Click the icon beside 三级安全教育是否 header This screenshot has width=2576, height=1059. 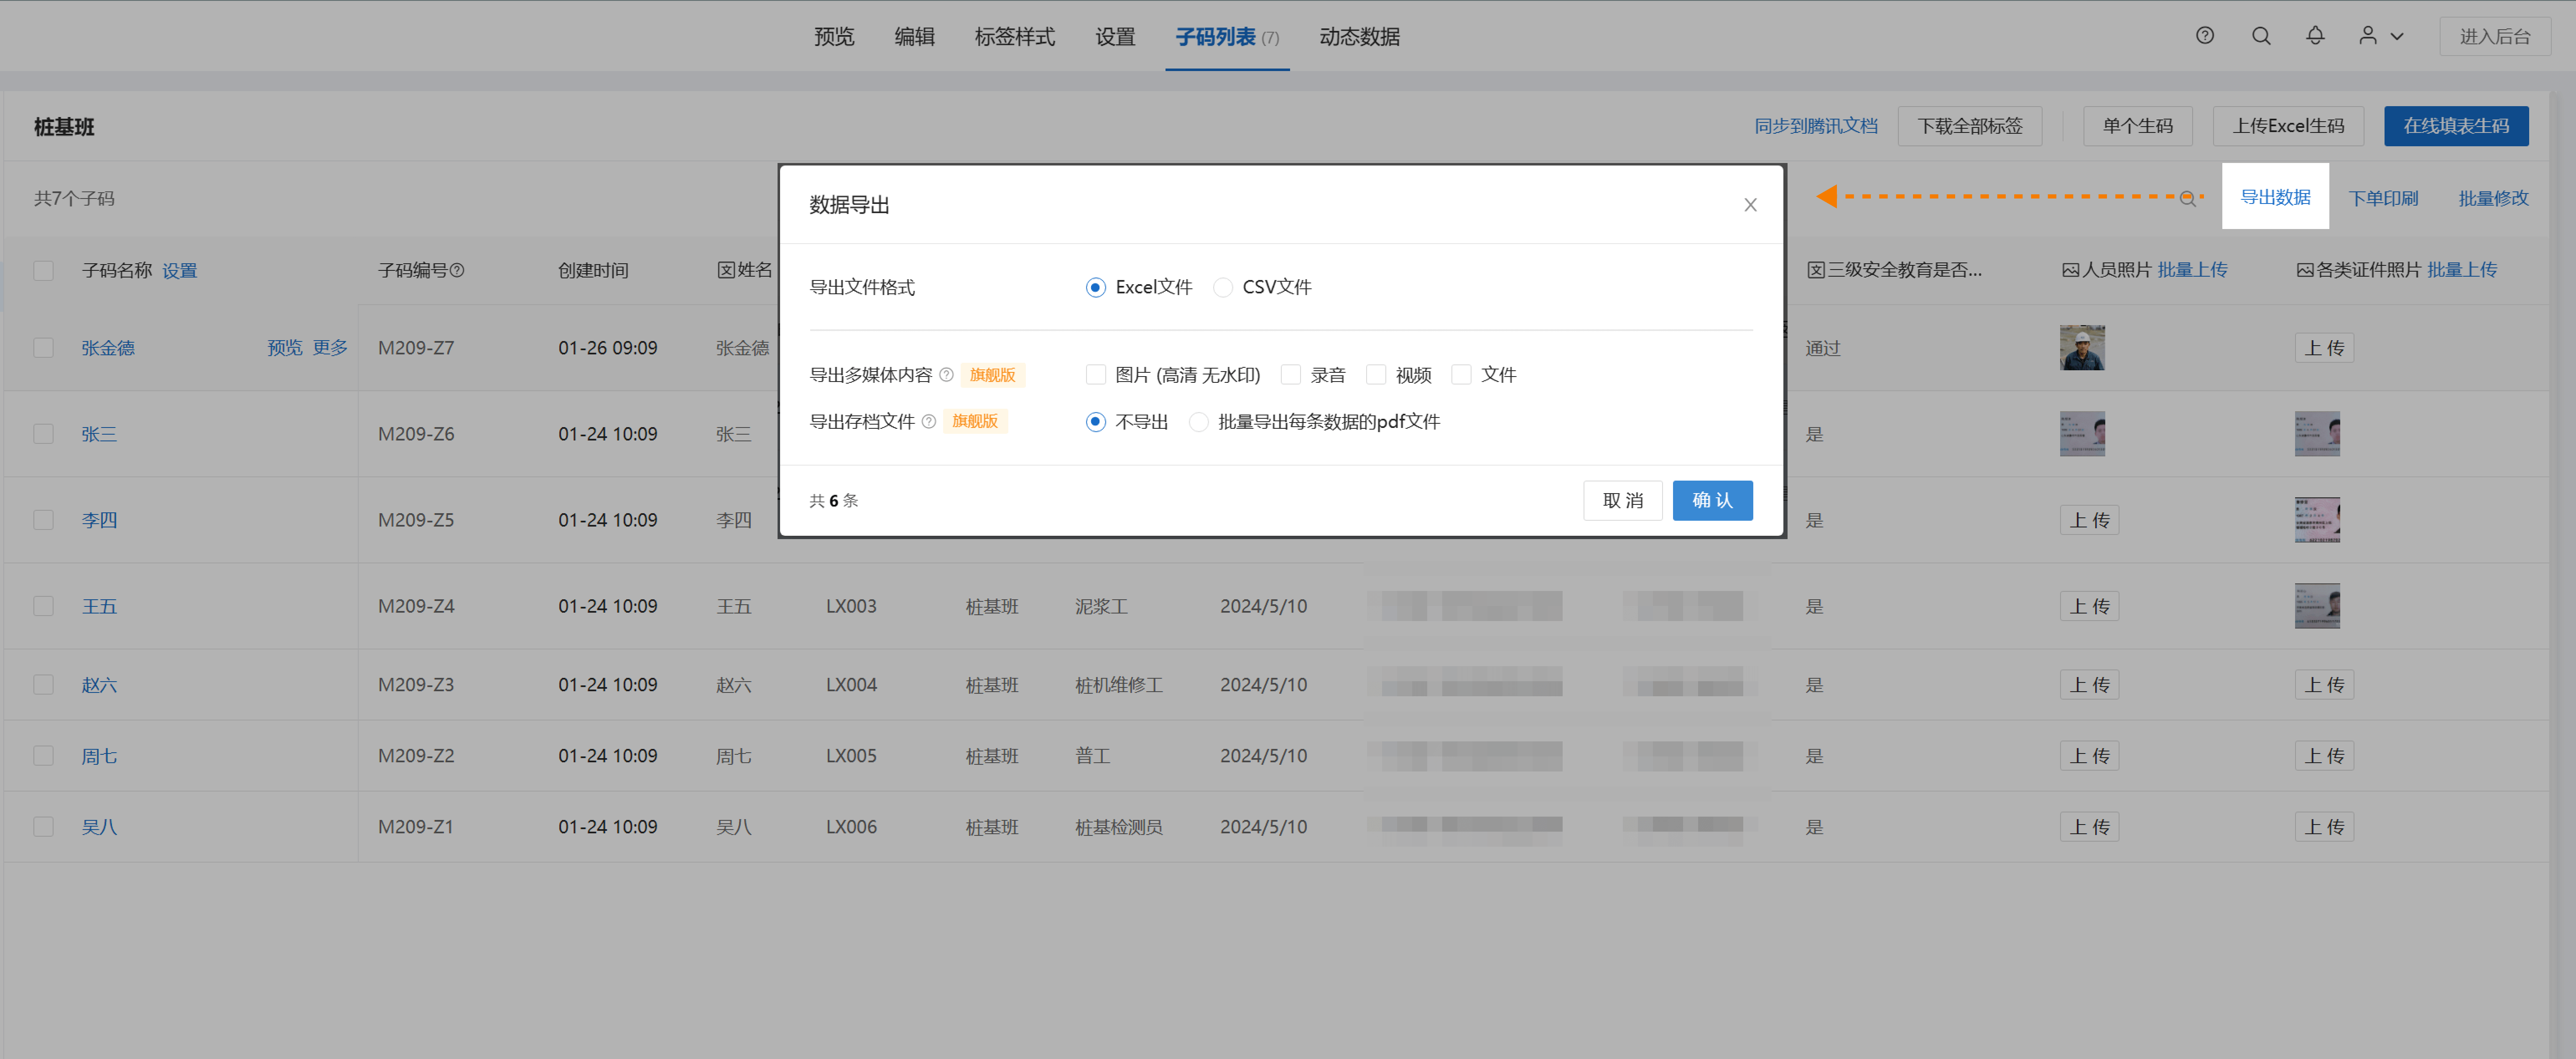pos(1816,270)
